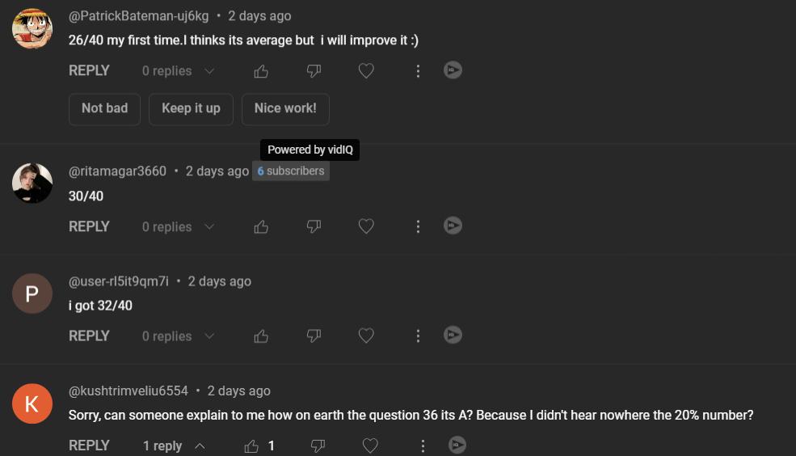This screenshot has height=456, width=796.
Task: Open three-dot menu on kushtrimveliu6554's comment
Action: (x=423, y=445)
